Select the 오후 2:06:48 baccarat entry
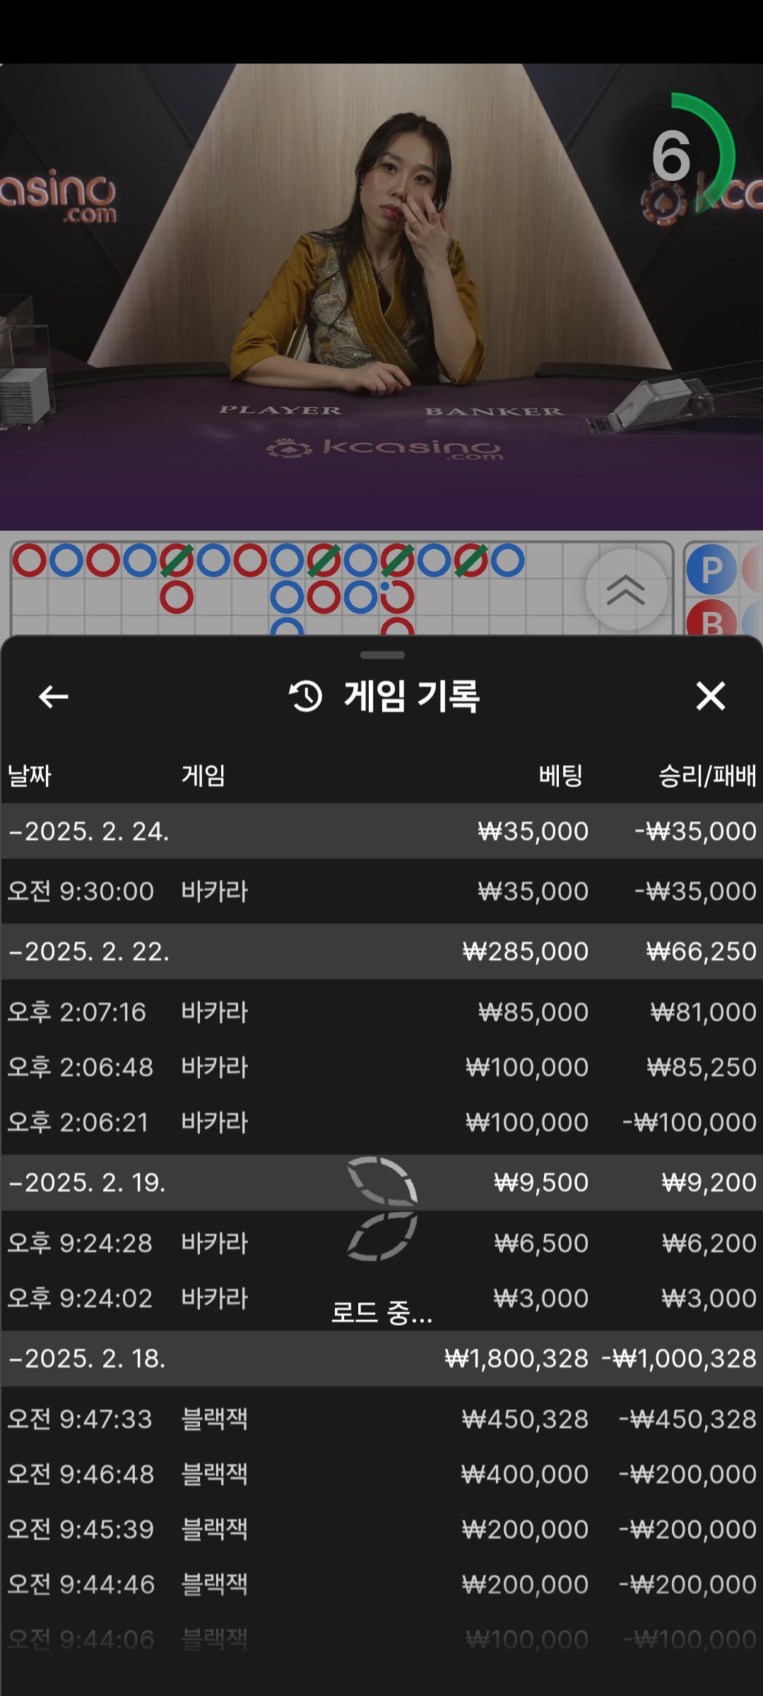763x1696 pixels. click(381, 1067)
